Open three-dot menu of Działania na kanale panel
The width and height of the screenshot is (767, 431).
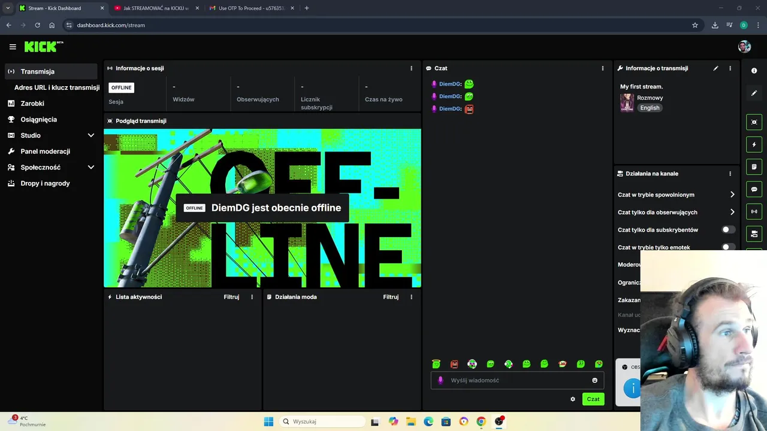[x=730, y=174]
